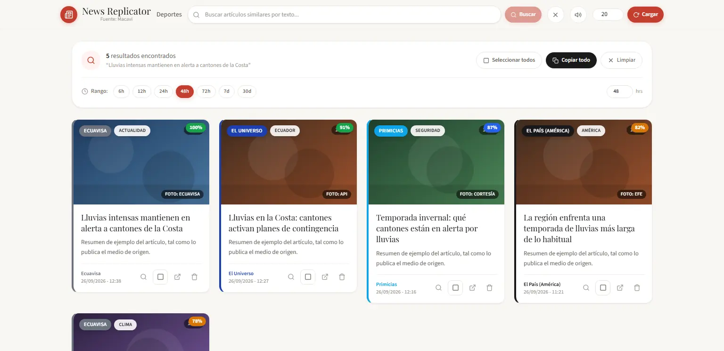Toggle sound with the speaker icon
The height and width of the screenshot is (351, 724).
tap(578, 15)
